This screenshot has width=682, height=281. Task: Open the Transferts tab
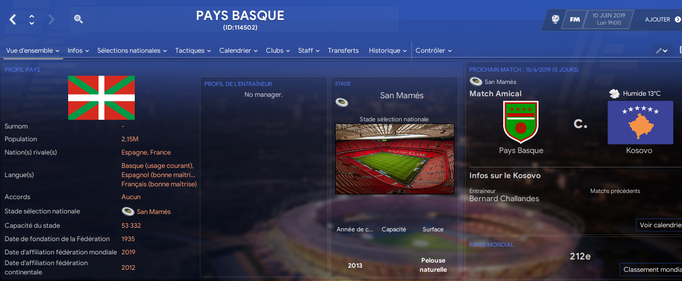pyautogui.click(x=343, y=51)
